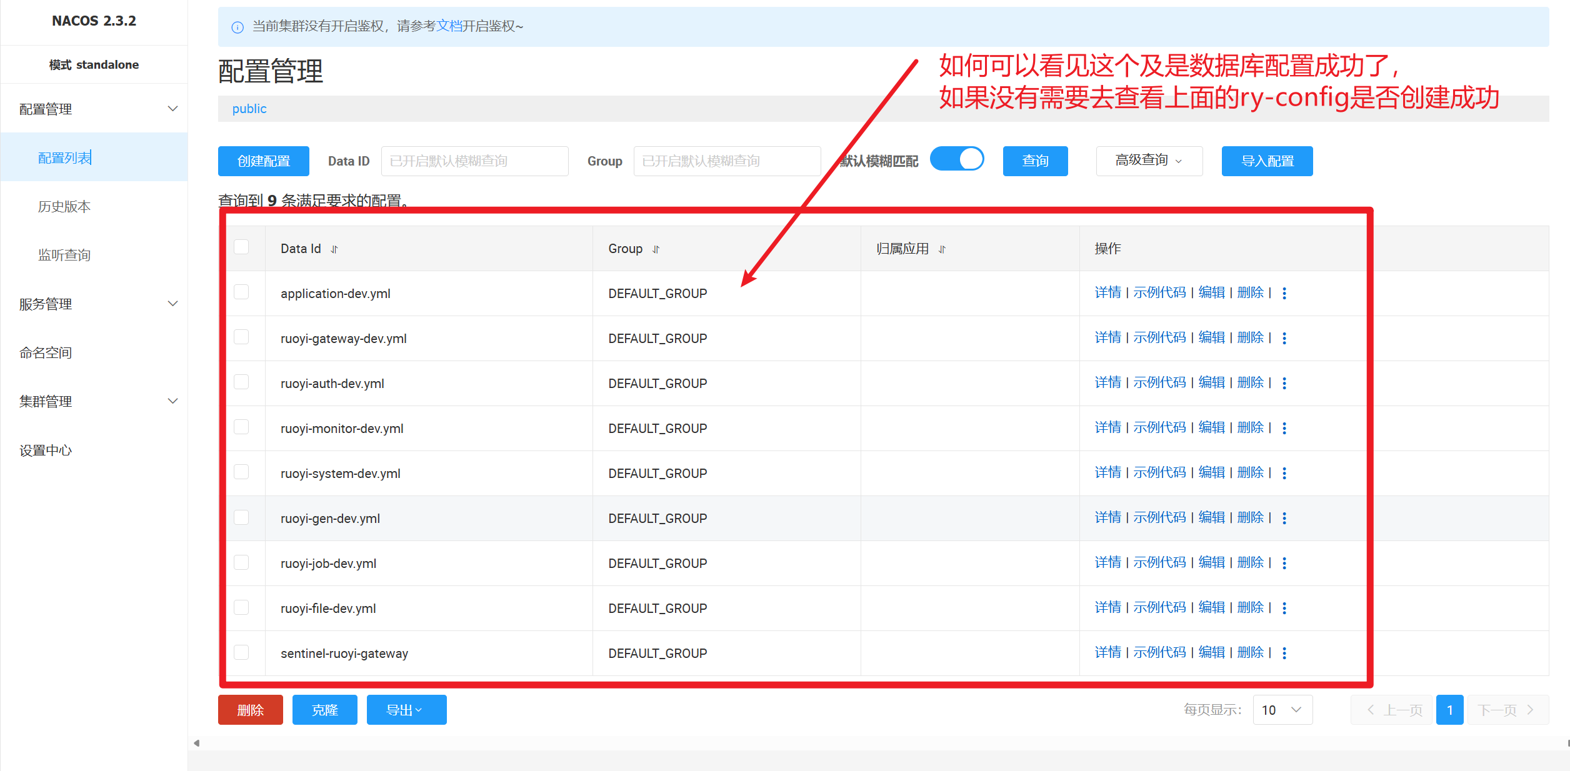Viewport: 1570px width, 771px height.
Task: Open the 导出 export dropdown
Action: (406, 710)
